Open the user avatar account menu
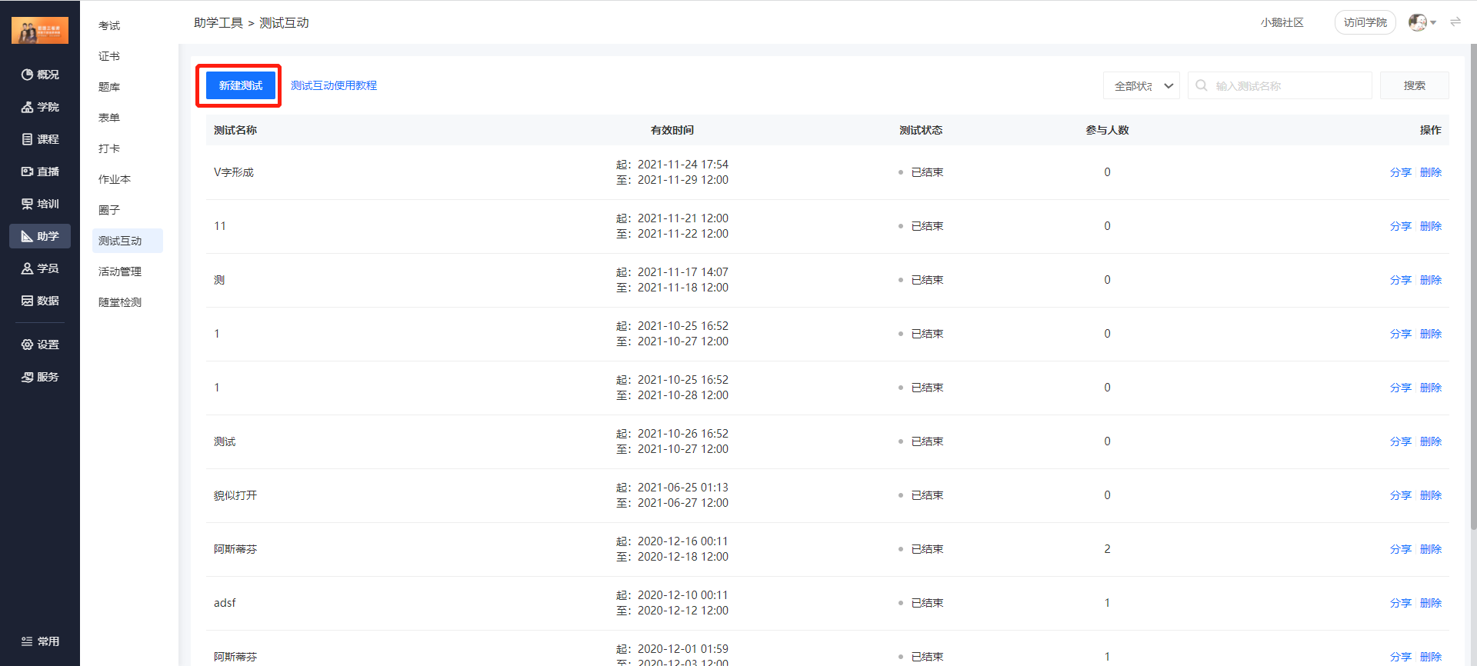The width and height of the screenshot is (1477, 666). pyautogui.click(x=1422, y=22)
